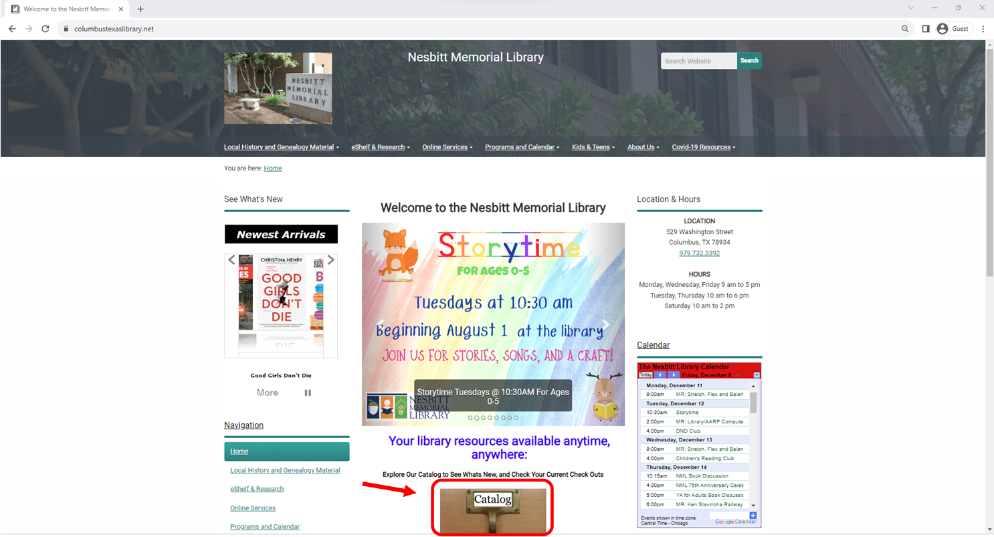Show the next book in Newest Arrivals

pyautogui.click(x=330, y=260)
